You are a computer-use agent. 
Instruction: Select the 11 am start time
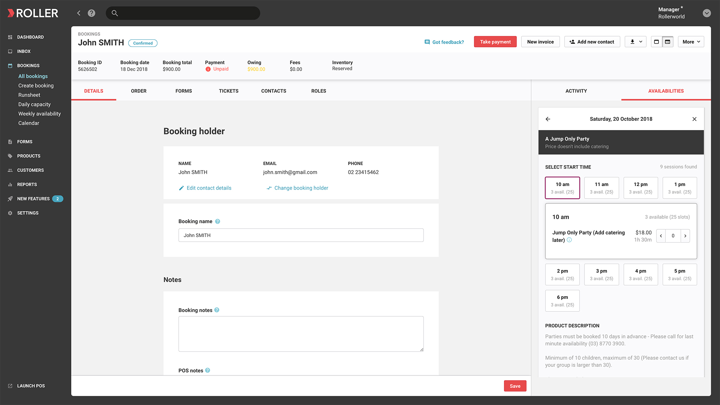tap(601, 188)
